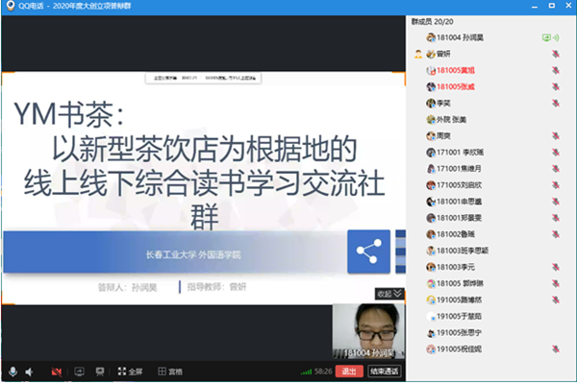Click the top notification bar above slide

(x=203, y=78)
